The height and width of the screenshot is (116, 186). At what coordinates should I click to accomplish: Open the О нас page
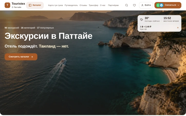[103, 5]
